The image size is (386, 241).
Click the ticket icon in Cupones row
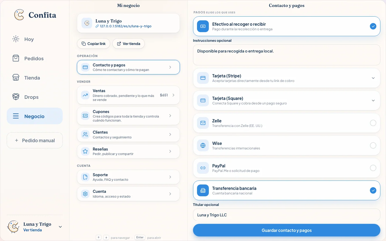85,116
